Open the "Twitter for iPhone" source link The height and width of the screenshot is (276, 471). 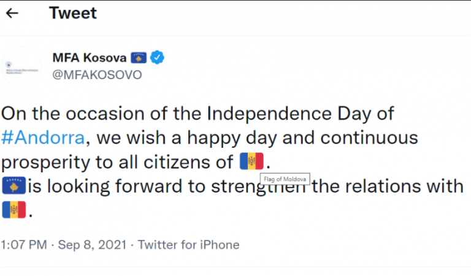pos(188,245)
